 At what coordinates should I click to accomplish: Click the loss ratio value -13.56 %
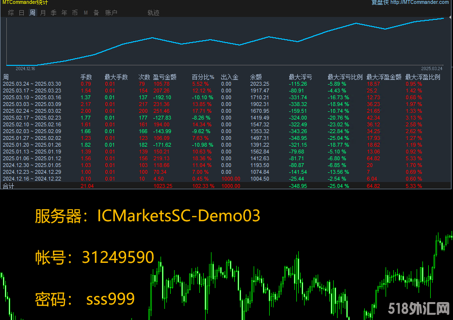click(339, 172)
